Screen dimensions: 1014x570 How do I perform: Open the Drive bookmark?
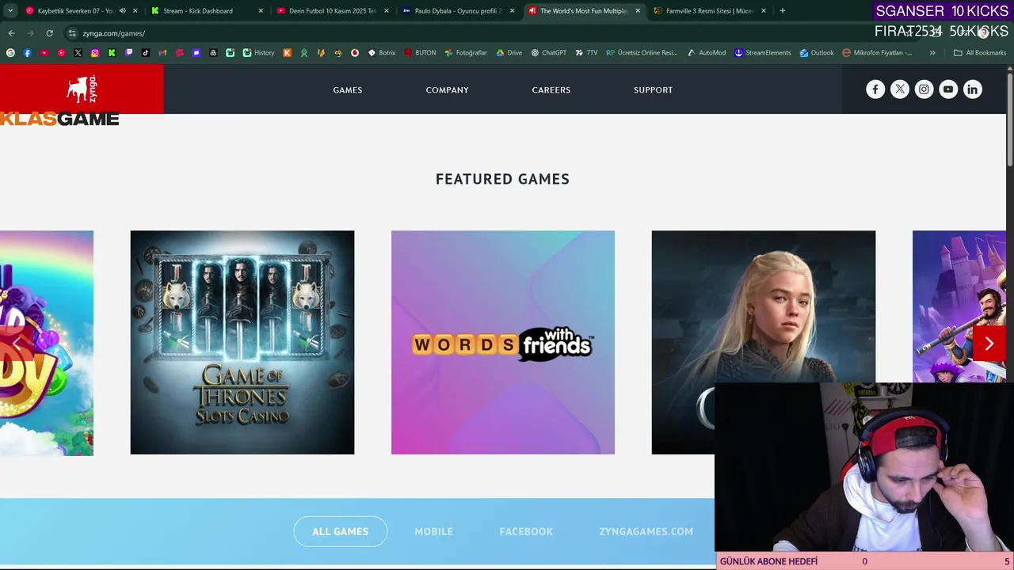509,53
